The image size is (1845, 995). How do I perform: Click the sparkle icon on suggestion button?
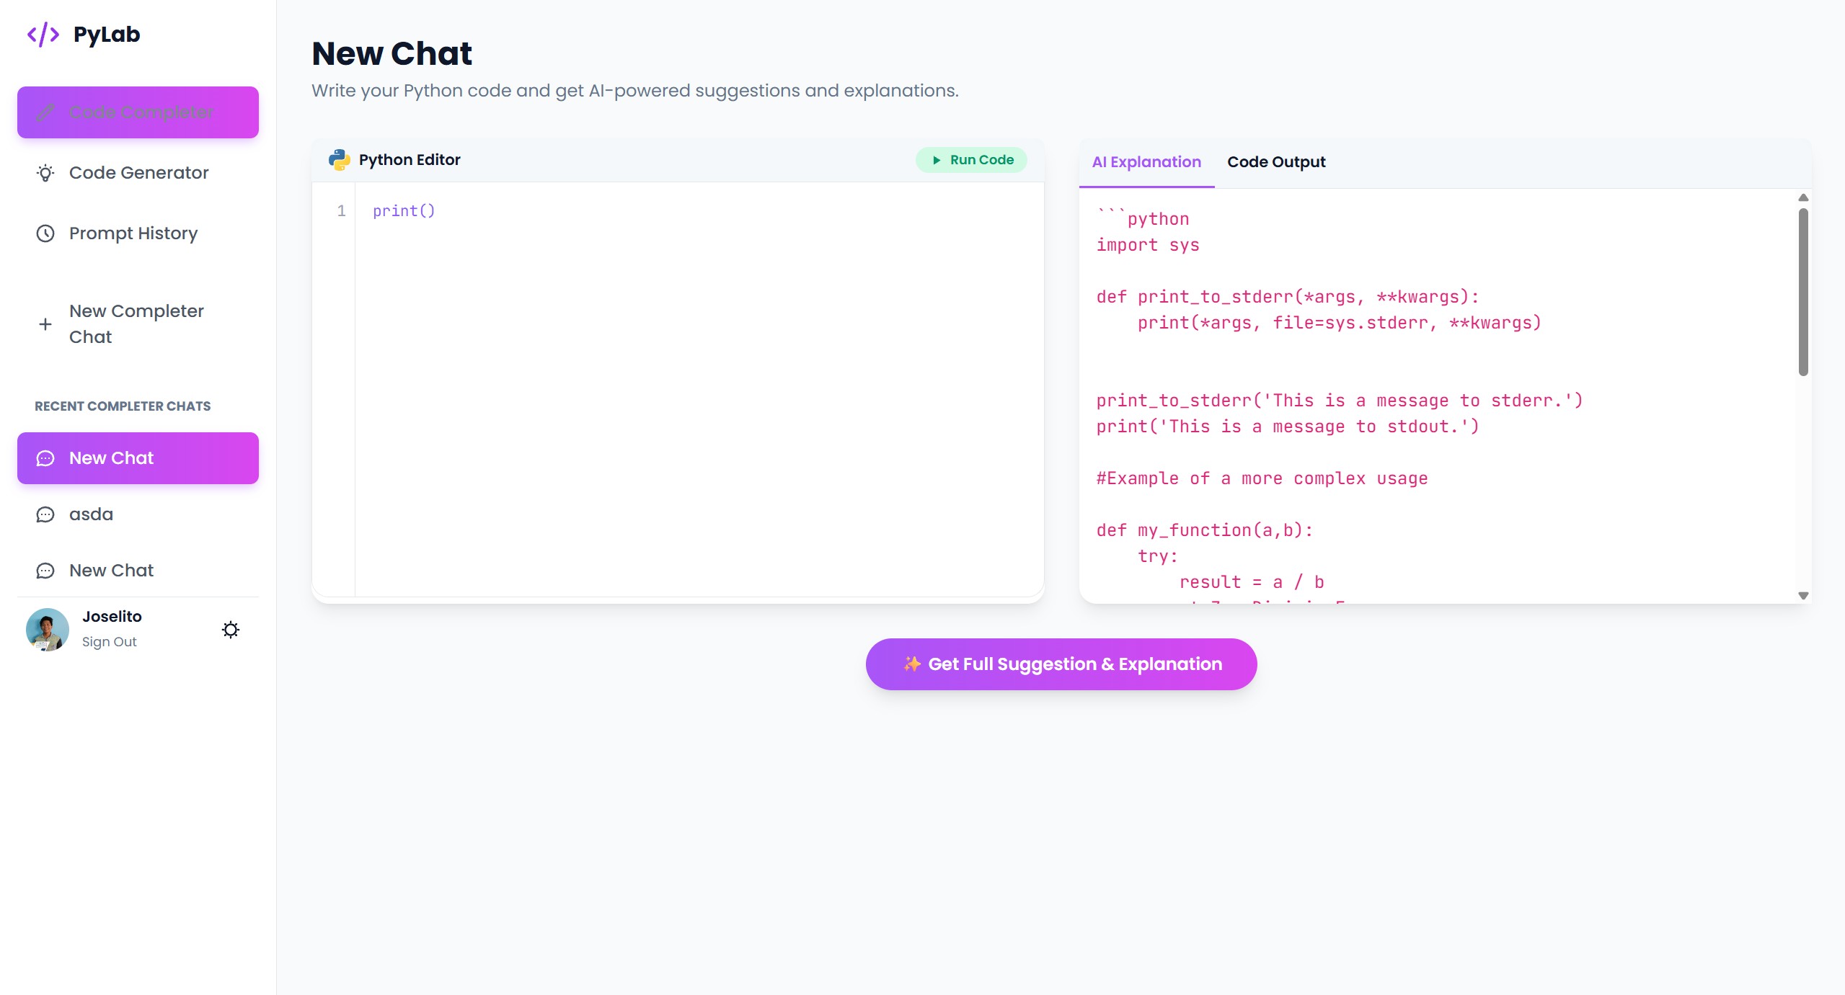(x=912, y=664)
